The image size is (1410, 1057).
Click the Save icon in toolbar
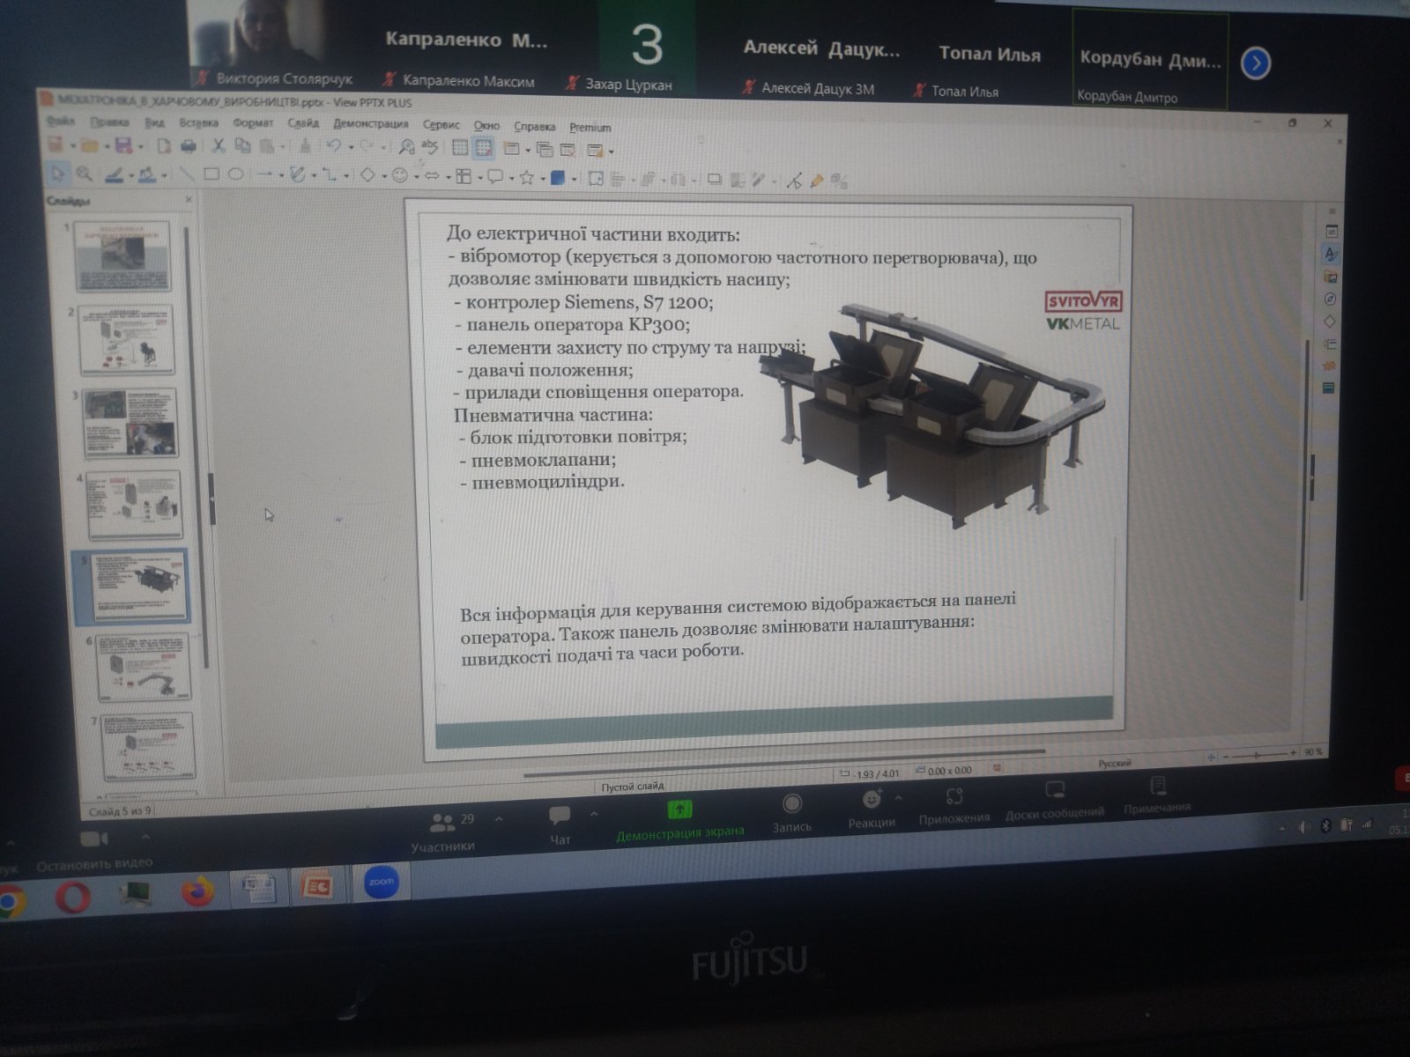tap(123, 145)
